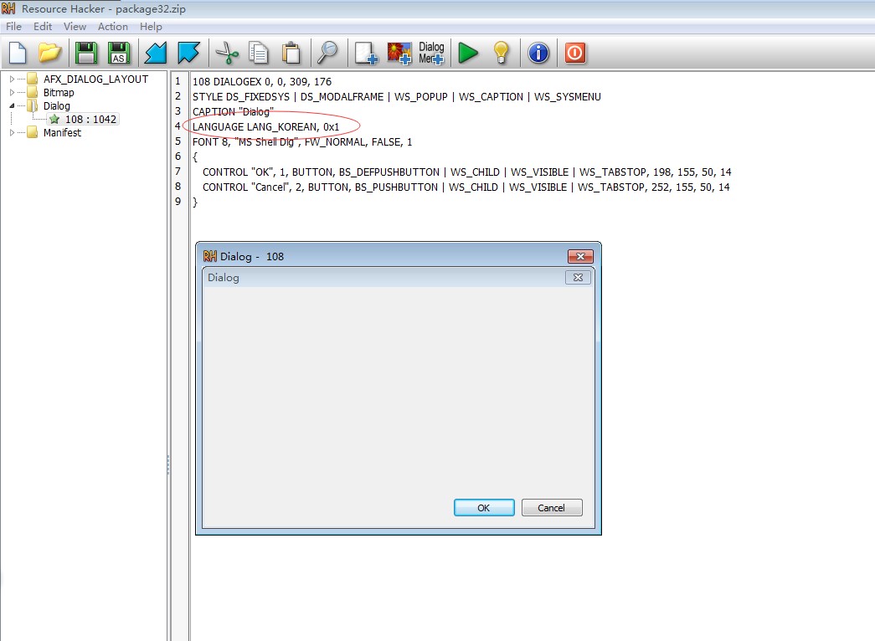875x641 pixels.
Task: Click the light bulb icon
Action: pyautogui.click(x=501, y=53)
